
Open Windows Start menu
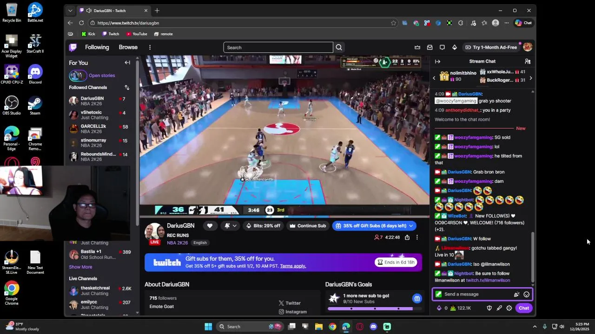click(208, 327)
